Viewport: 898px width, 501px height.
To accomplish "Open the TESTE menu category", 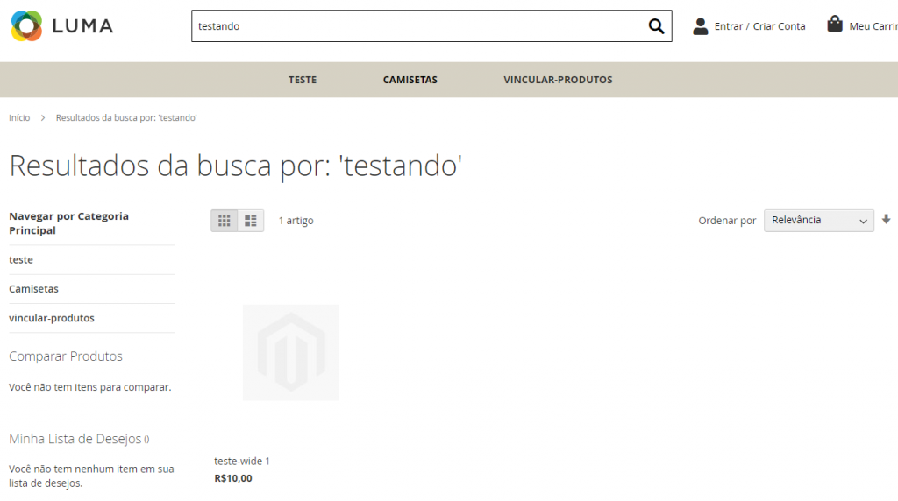I will point(303,80).
